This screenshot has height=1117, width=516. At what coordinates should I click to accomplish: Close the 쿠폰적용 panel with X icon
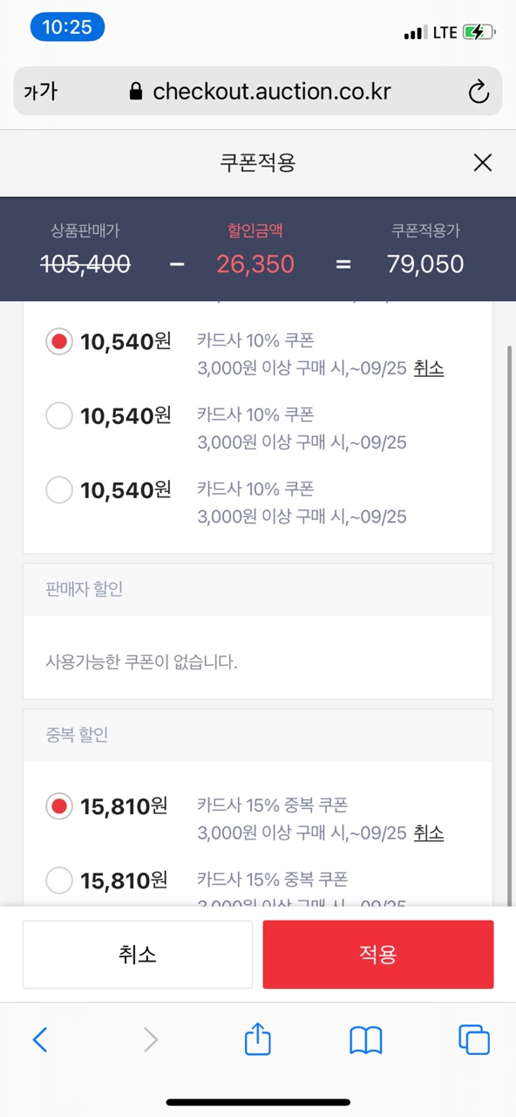click(x=482, y=162)
